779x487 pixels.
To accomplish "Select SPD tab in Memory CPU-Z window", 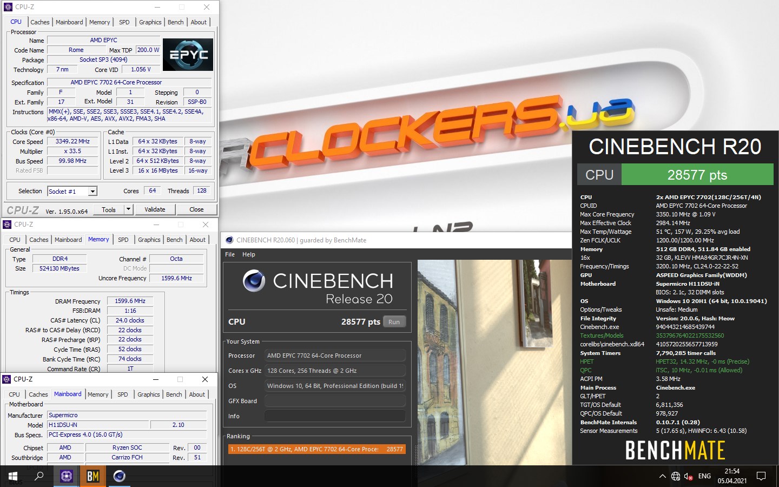I will (x=123, y=240).
